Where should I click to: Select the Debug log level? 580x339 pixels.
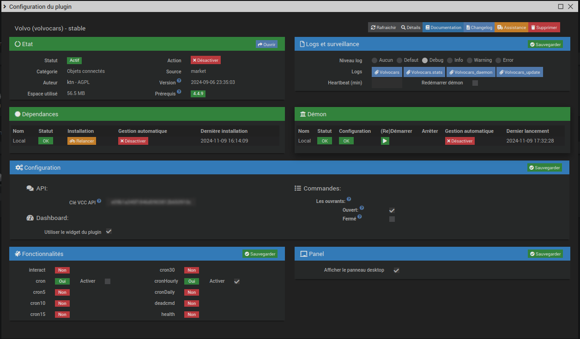(425, 60)
